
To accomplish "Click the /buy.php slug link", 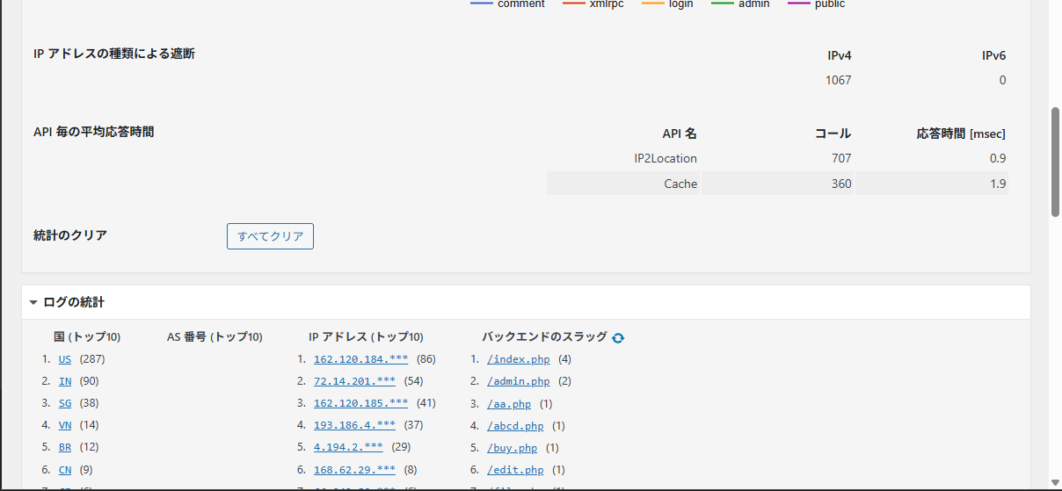I will pyautogui.click(x=512, y=448).
